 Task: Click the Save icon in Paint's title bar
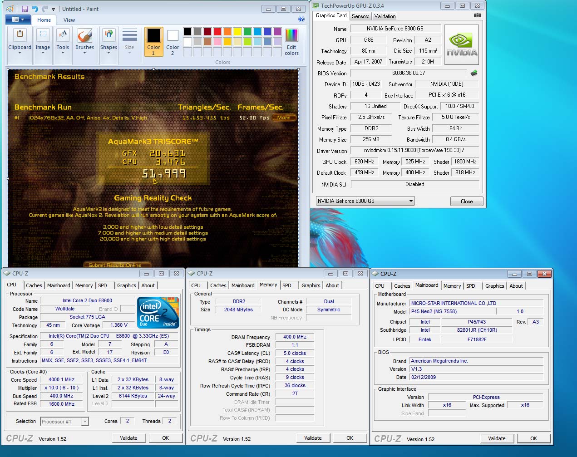click(25, 9)
